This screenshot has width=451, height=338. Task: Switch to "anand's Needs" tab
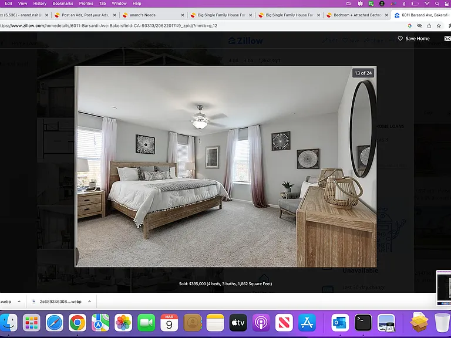pos(153,15)
